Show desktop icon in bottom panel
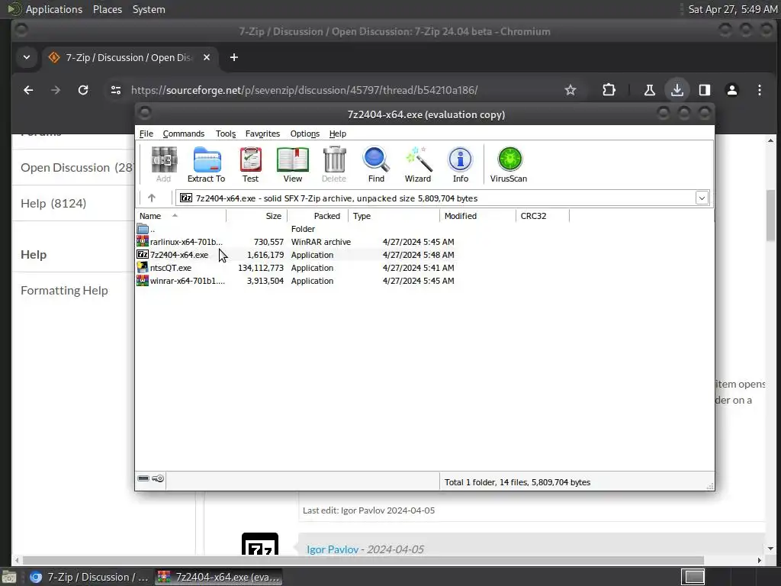781x586 pixels. click(x=8, y=577)
